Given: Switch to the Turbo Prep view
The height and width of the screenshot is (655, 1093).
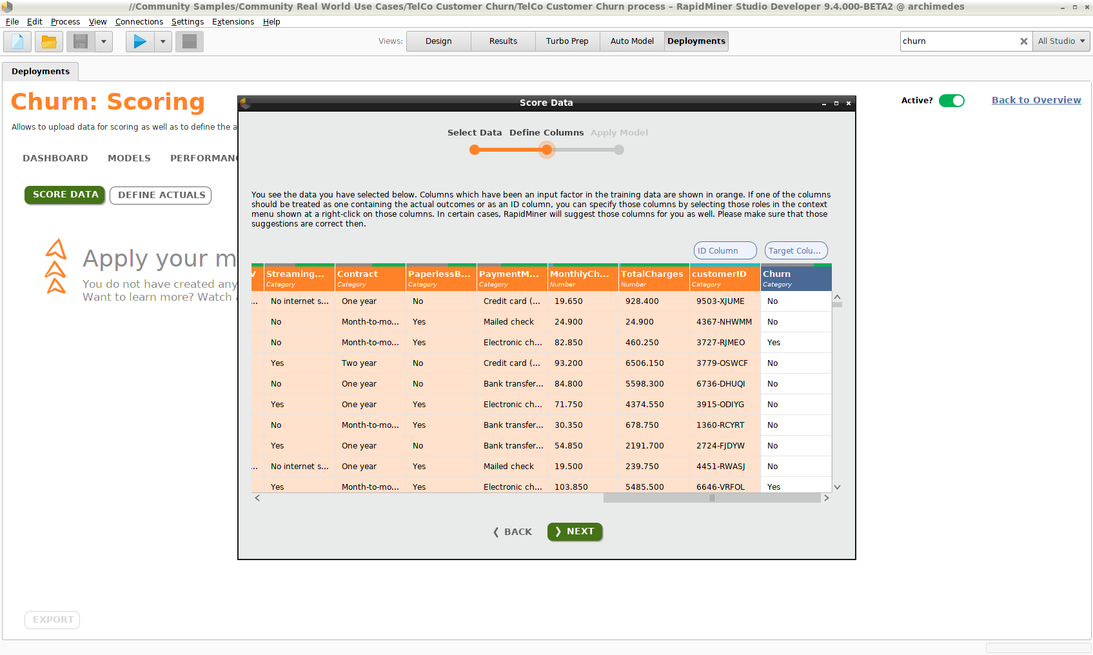Looking at the screenshot, I should point(567,41).
